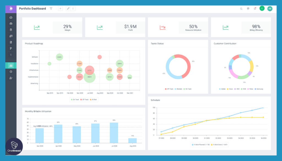This screenshot has height=161, width=282.
Task: Click the Schedule panel title
Action: (x=155, y=100)
